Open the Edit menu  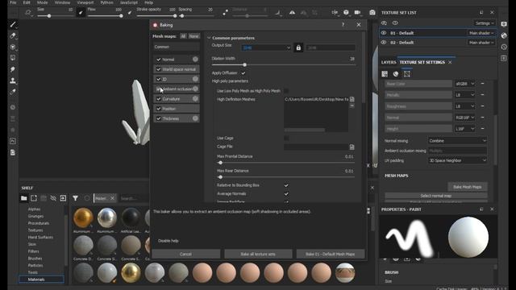pos(27,2)
